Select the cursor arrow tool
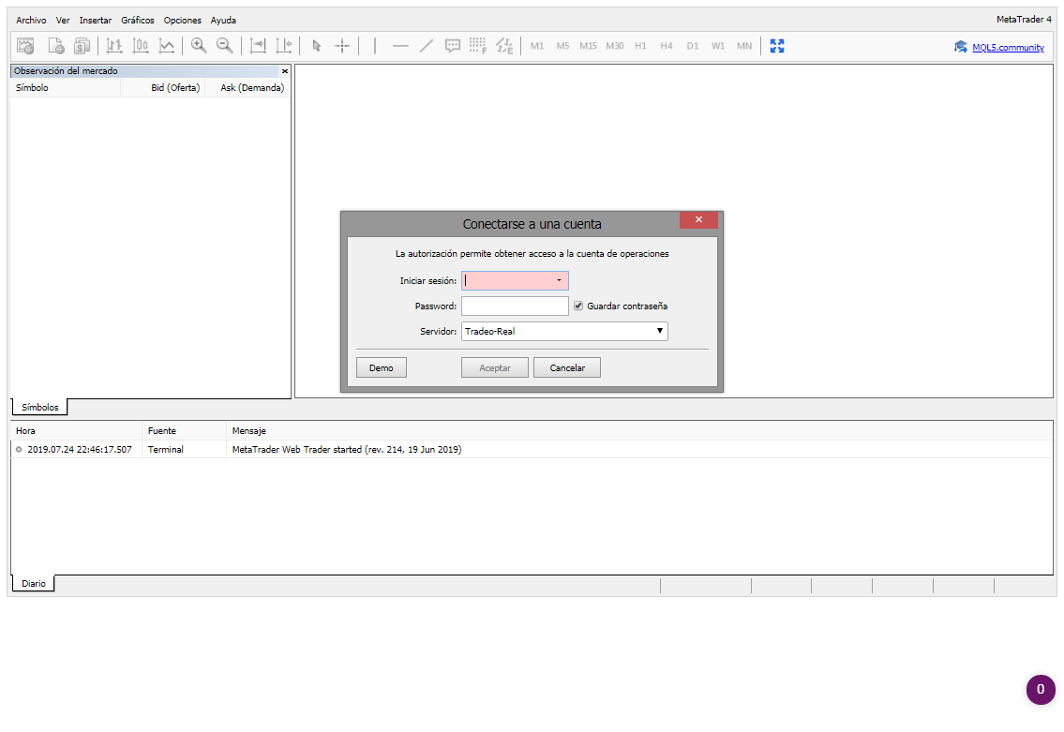This screenshot has height=732, width=1064. click(316, 46)
